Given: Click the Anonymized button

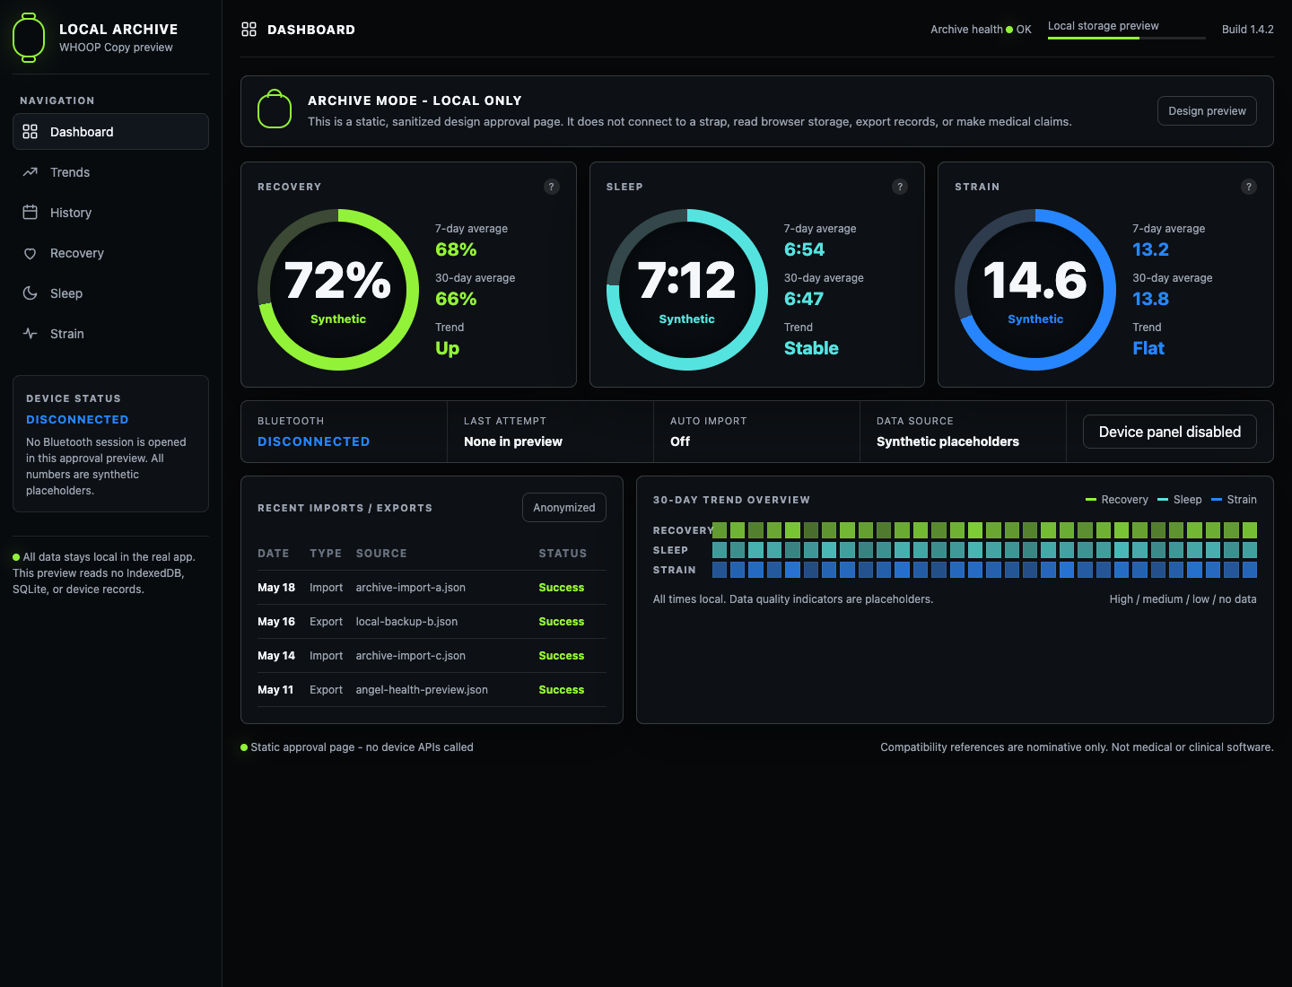Looking at the screenshot, I should click(564, 508).
